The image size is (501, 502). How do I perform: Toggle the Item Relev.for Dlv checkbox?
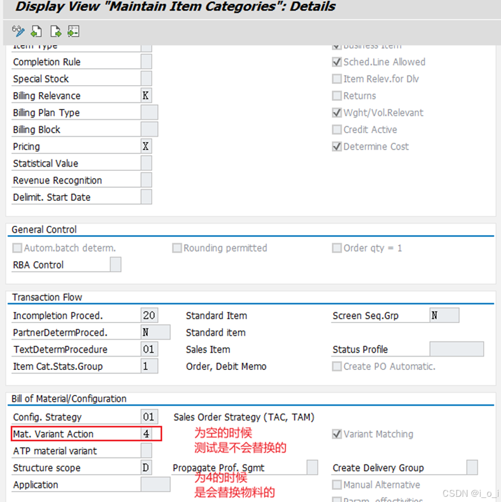[x=337, y=79]
